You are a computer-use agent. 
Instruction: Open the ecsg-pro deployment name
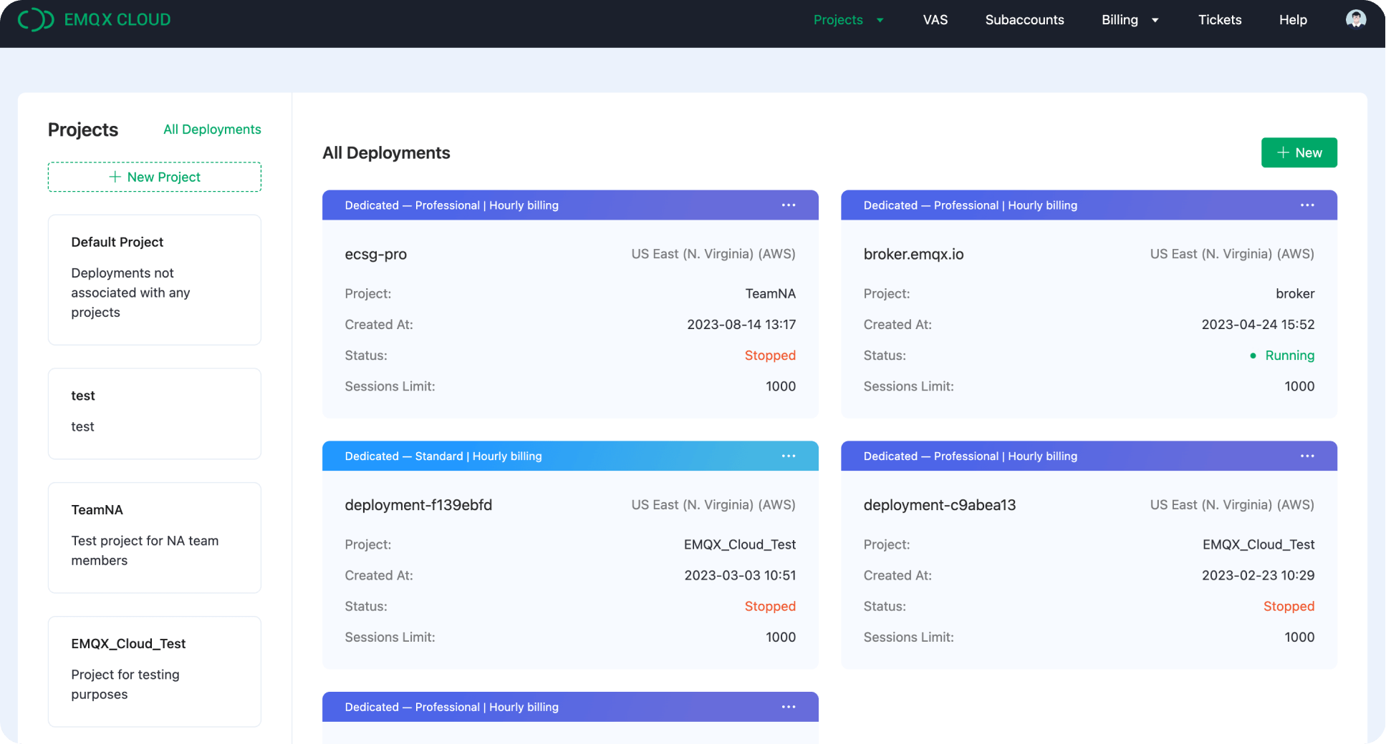point(376,254)
